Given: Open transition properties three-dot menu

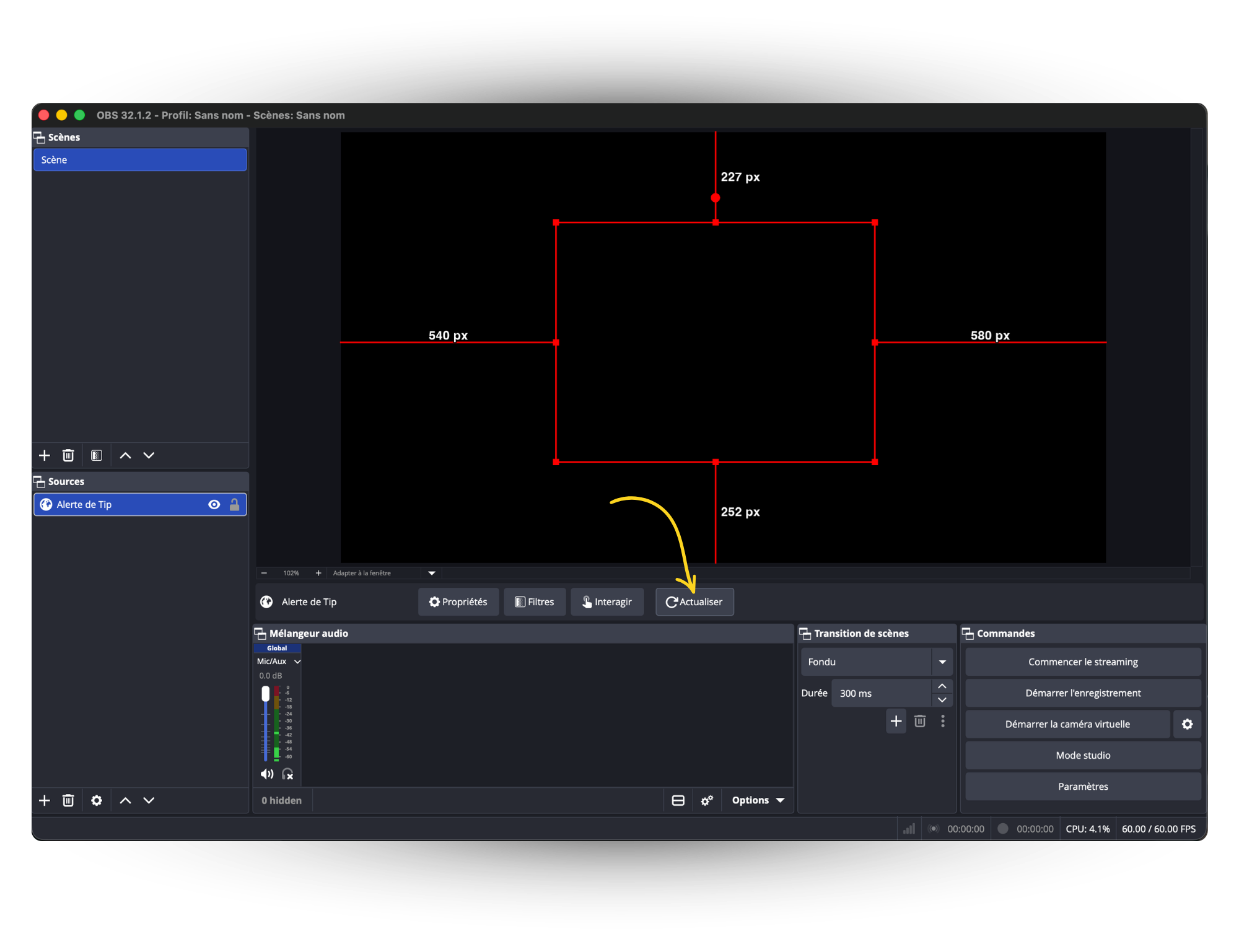Looking at the screenshot, I should pos(943,721).
